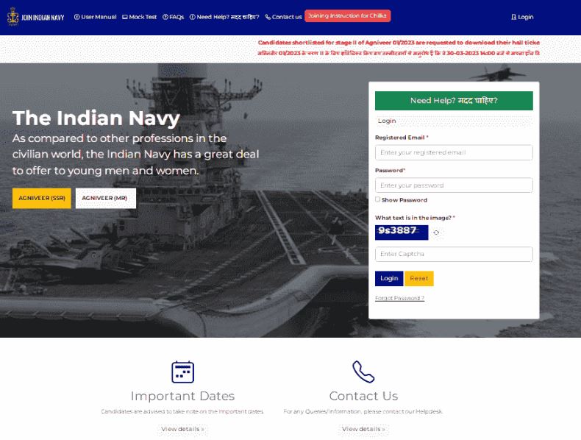Open FAQs in the top menu

[173, 17]
